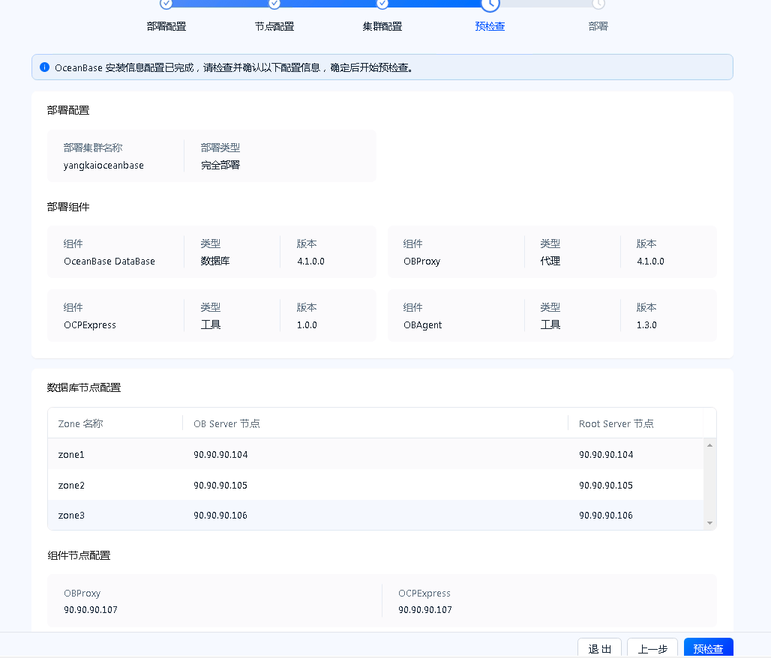Click deployment type value 完全部署
771x658 pixels.
pos(220,165)
